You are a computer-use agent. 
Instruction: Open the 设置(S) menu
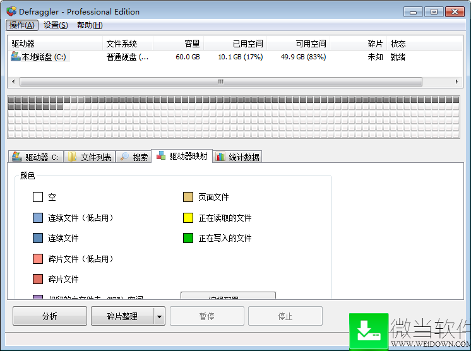click(x=56, y=25)
